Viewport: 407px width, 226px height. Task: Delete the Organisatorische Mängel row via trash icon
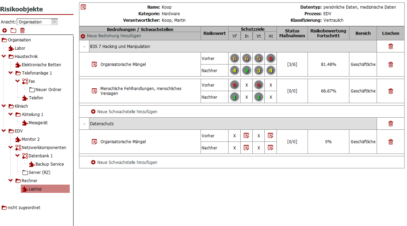[x=390, y=64]
